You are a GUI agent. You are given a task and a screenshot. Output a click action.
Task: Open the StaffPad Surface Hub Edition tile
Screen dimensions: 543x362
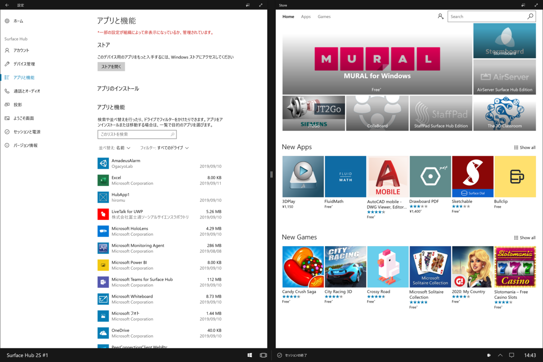coord(441,113)
